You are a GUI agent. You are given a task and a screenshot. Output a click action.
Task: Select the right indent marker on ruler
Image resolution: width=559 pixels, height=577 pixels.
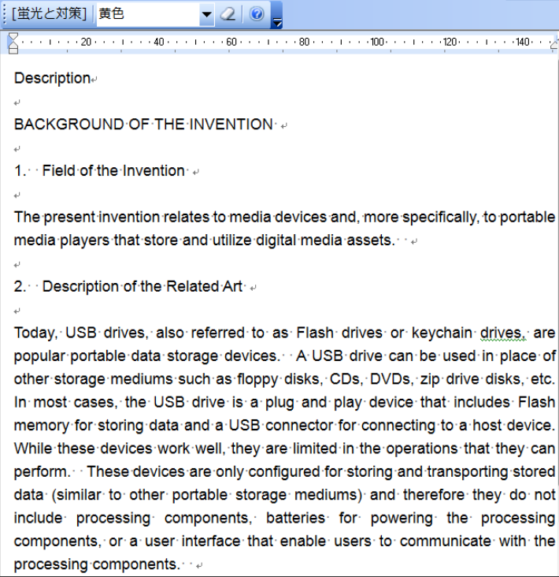click(x=553, y=46)
